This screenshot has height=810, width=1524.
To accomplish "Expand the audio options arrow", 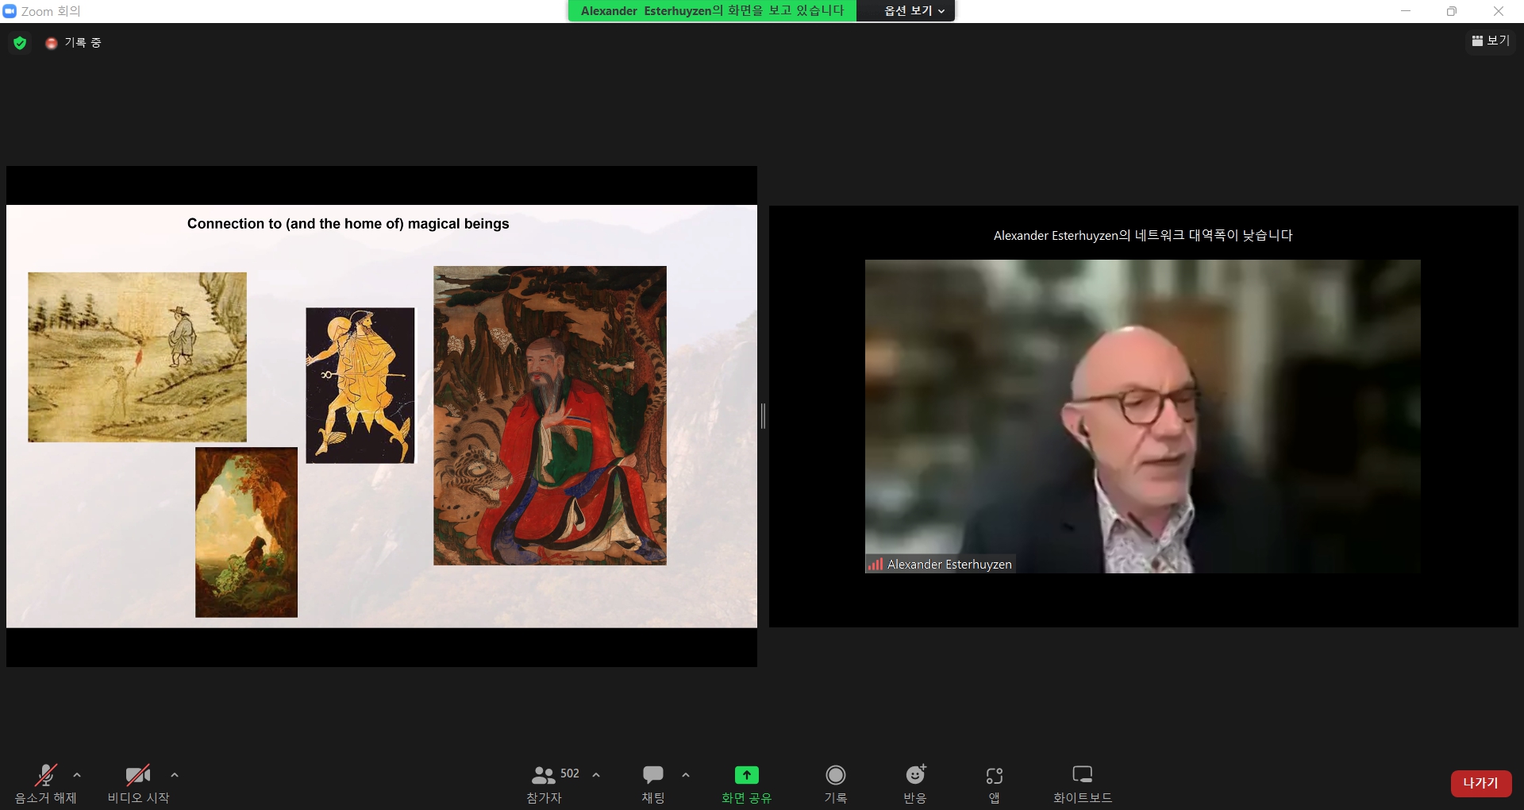I will pyautogui.click(x=77, y=775).
